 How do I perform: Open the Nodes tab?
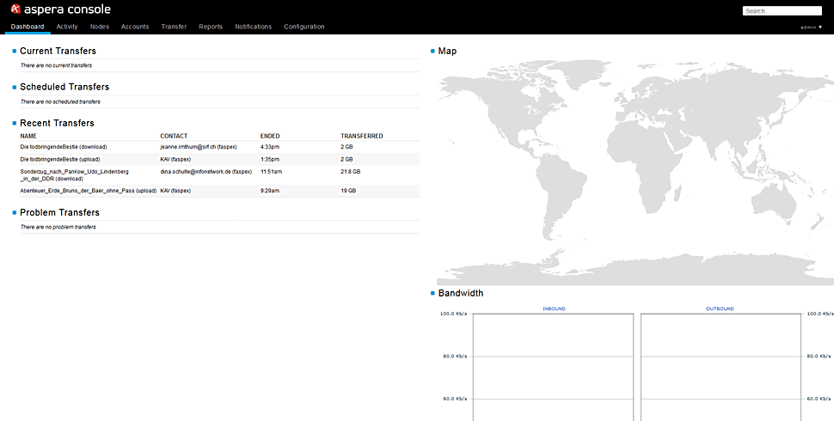tap(100, 27)
